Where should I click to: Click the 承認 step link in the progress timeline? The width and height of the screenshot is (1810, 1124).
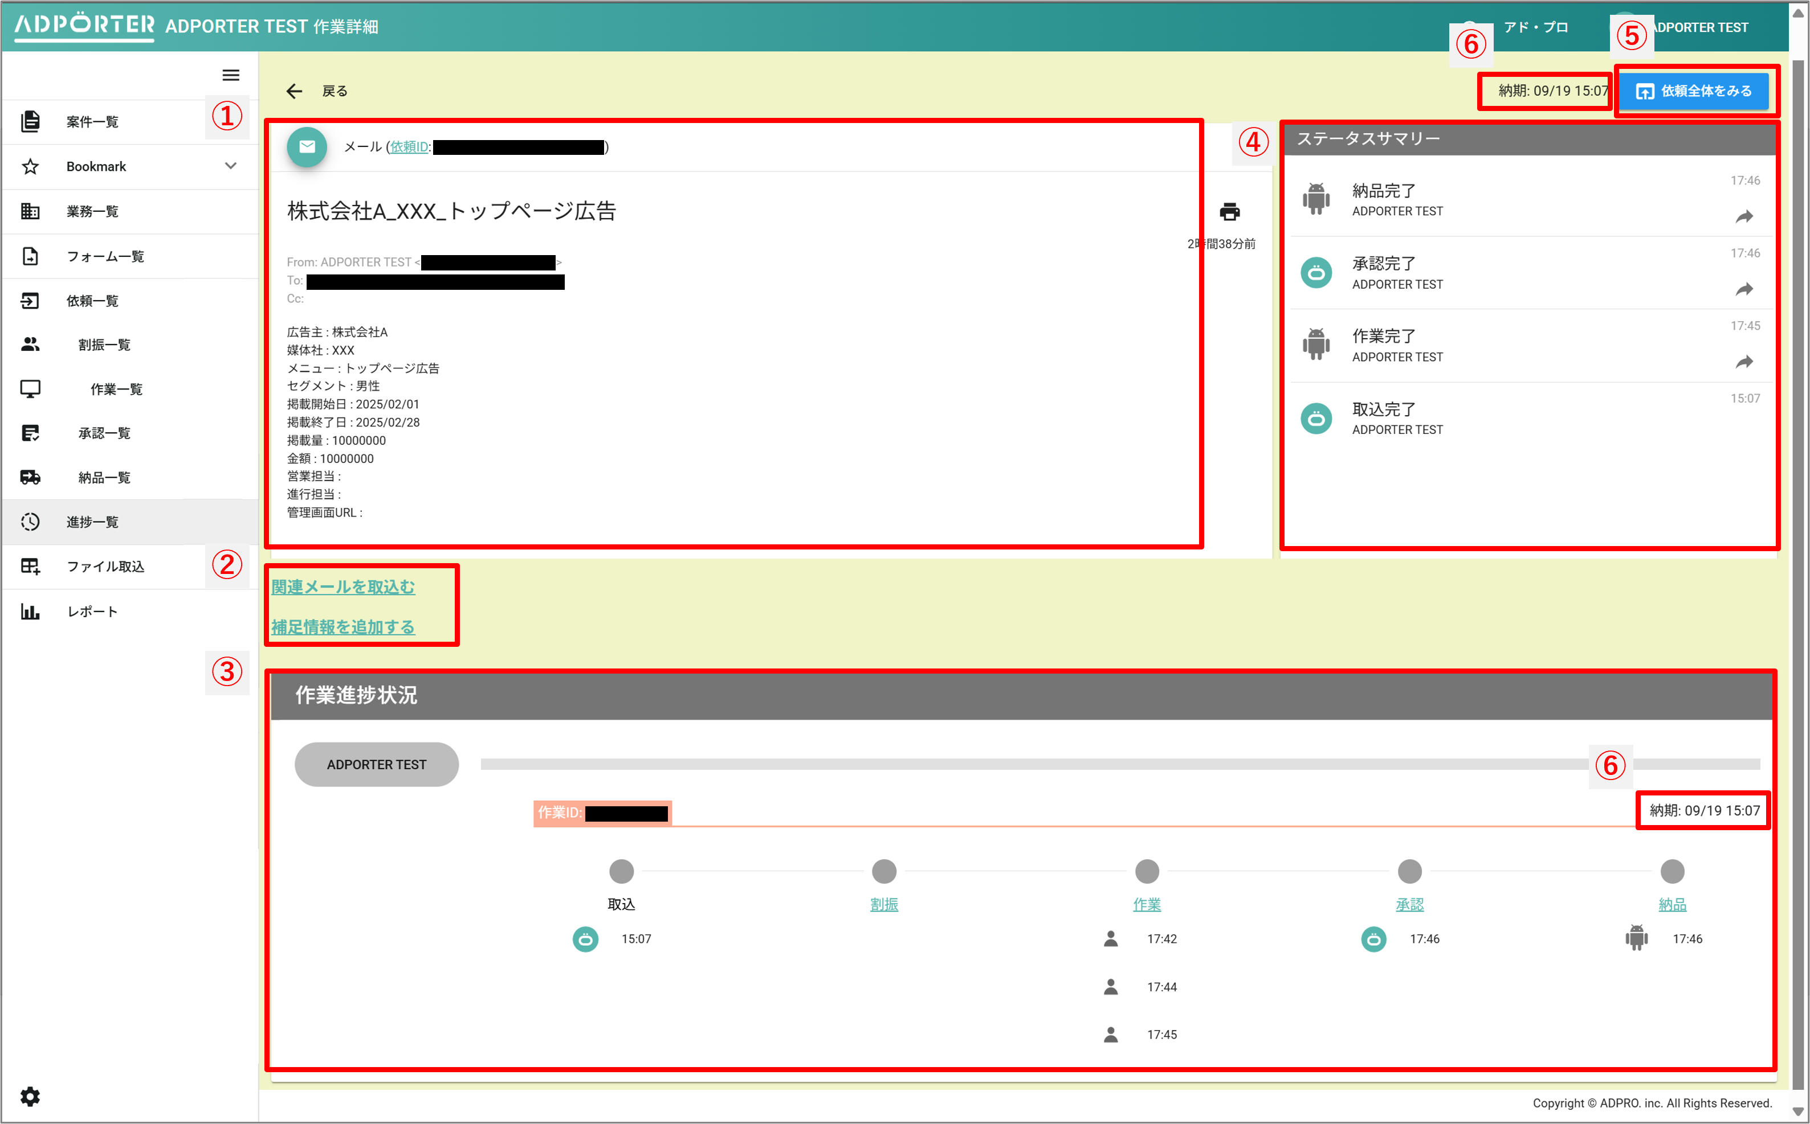pos(1409,904)
